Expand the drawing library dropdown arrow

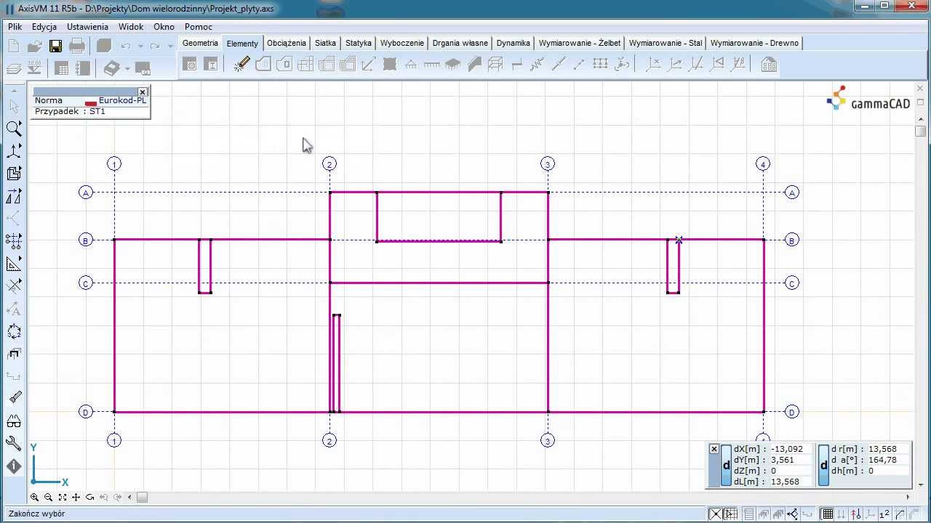(127, 69)
